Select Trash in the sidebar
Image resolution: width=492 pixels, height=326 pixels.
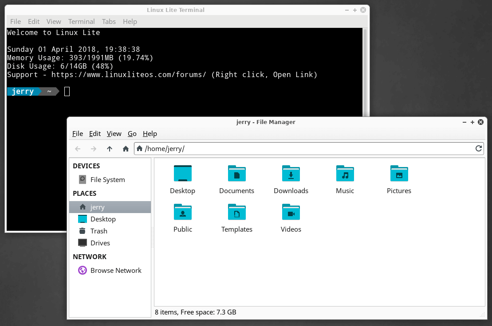(98, 231)
